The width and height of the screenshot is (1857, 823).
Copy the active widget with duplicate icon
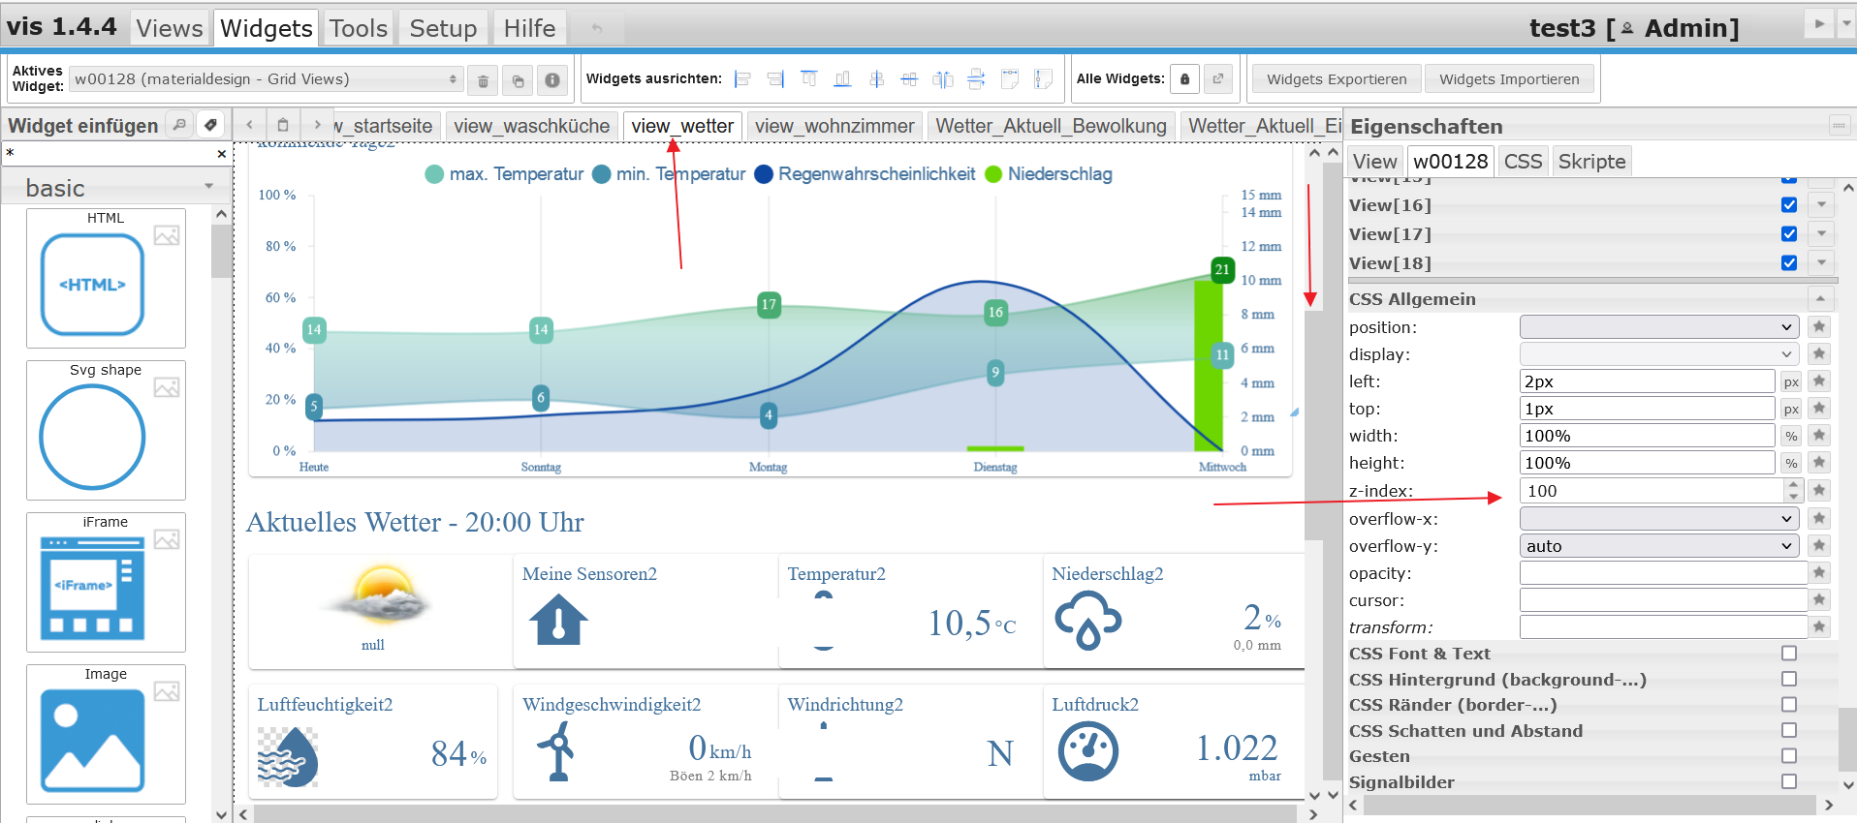coord(518,80)
